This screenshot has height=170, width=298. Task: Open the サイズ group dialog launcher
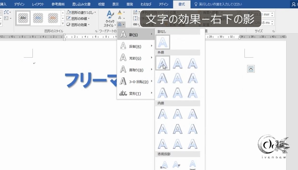pyautogui.click(x=274, y=31)
